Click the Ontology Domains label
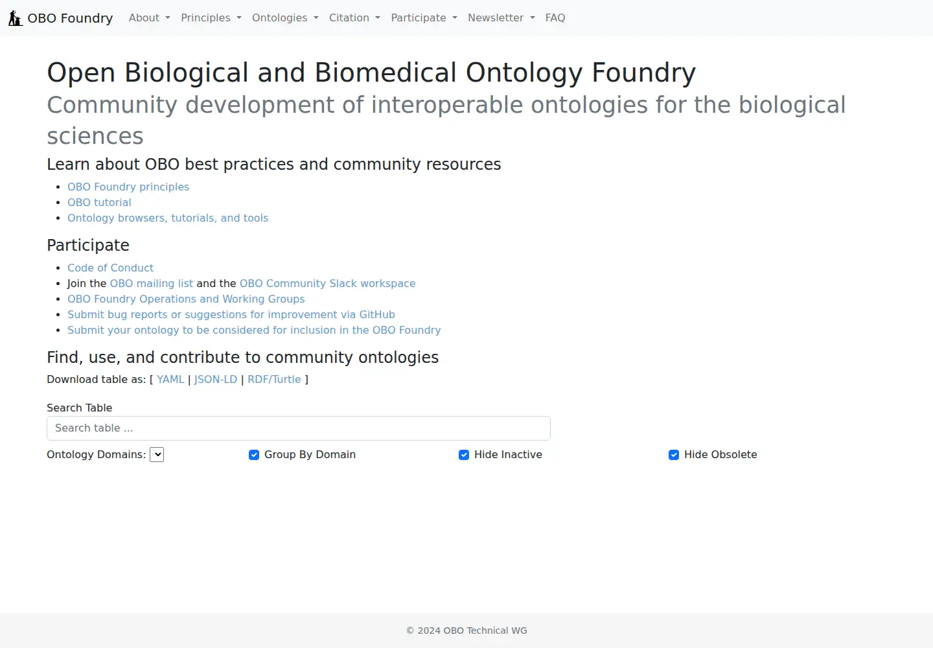933x648 pixels. [x=96, y=455]
